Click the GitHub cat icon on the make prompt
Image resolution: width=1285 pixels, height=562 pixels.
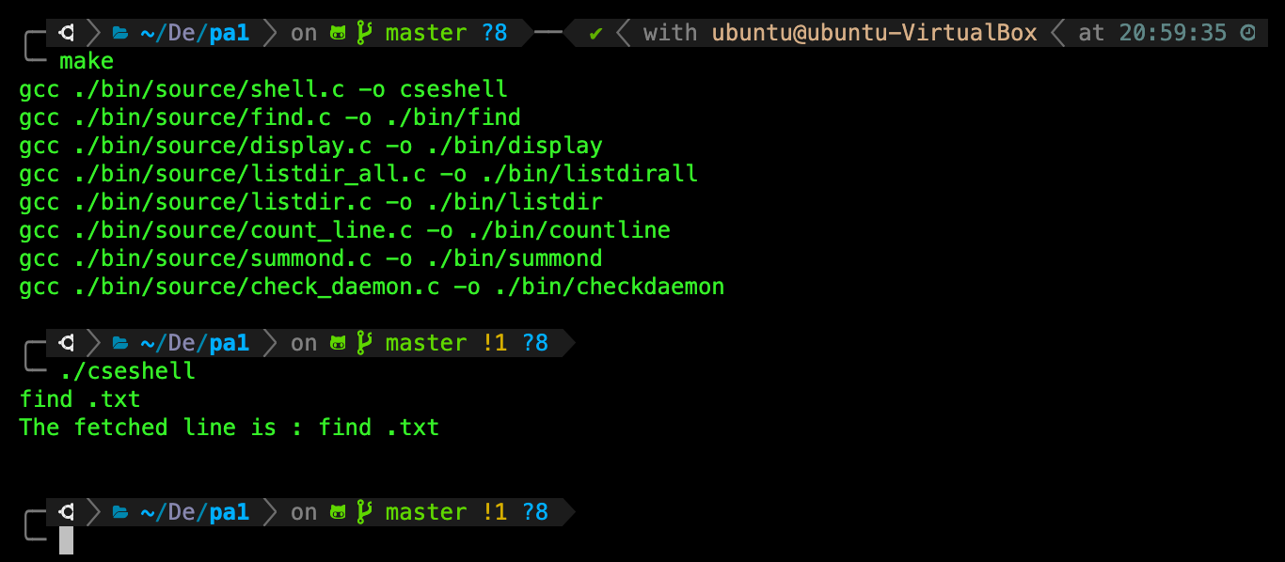(339, 33)
